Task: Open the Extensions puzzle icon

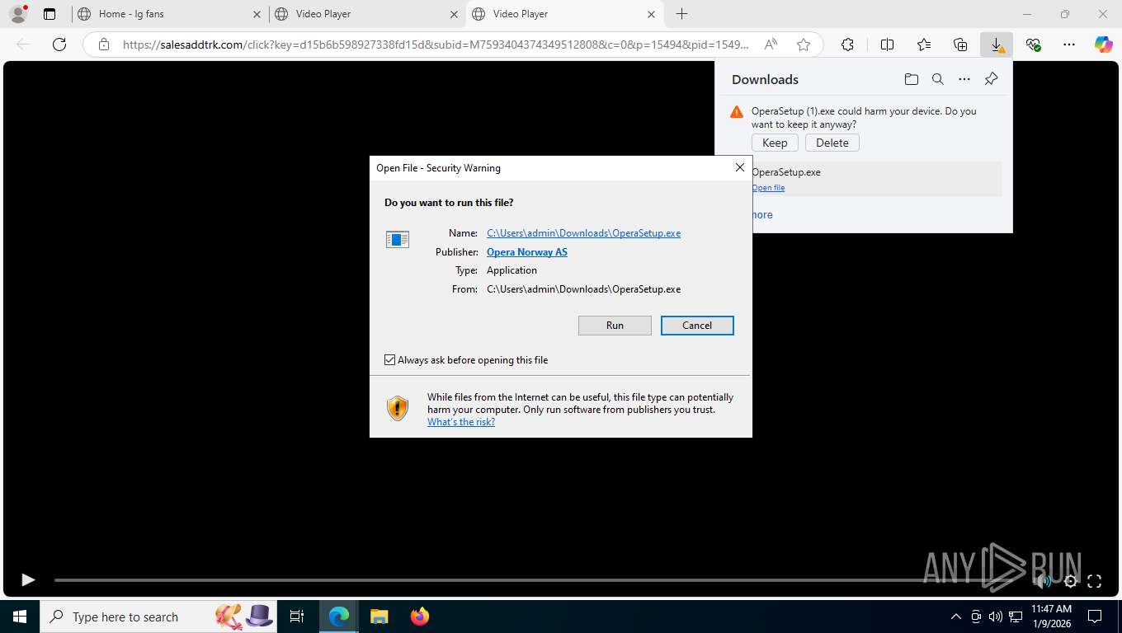Action: pyautogui.click(x=847, y=45)
